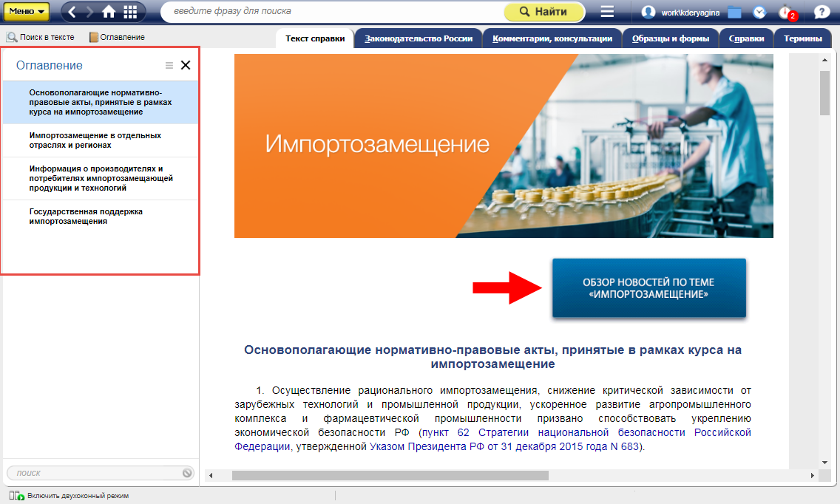Go back with the left arrow
Image resolution: width=840 pixels, height=504 pixels.
click(x=72, y=12)
